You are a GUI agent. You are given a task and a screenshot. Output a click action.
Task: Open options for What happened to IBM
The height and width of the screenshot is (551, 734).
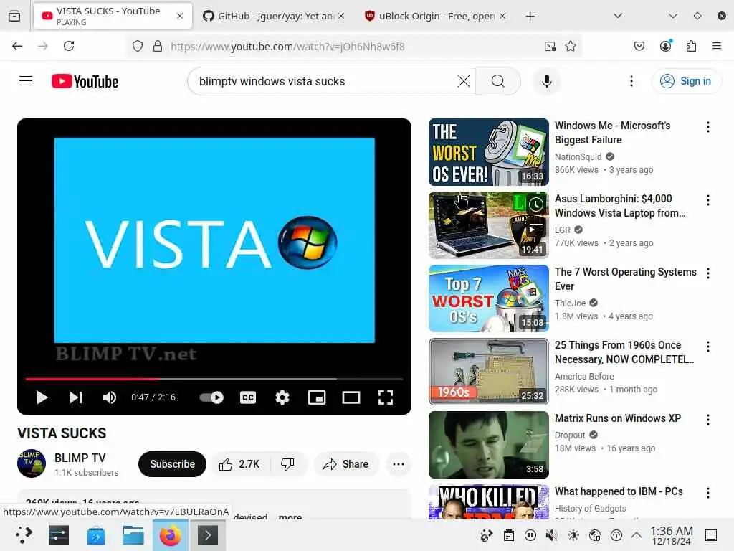(x=707, y=492)
